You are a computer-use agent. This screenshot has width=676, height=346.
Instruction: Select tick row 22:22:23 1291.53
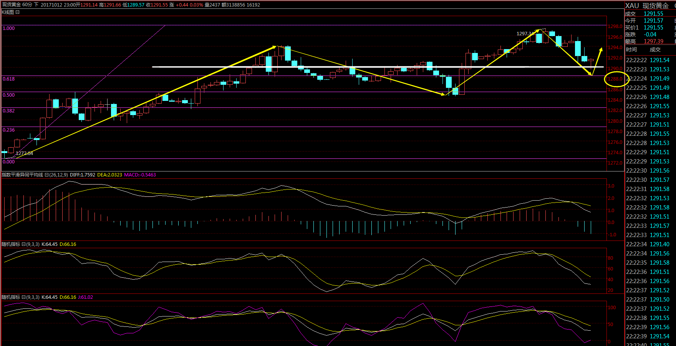(x=648, y=69)
